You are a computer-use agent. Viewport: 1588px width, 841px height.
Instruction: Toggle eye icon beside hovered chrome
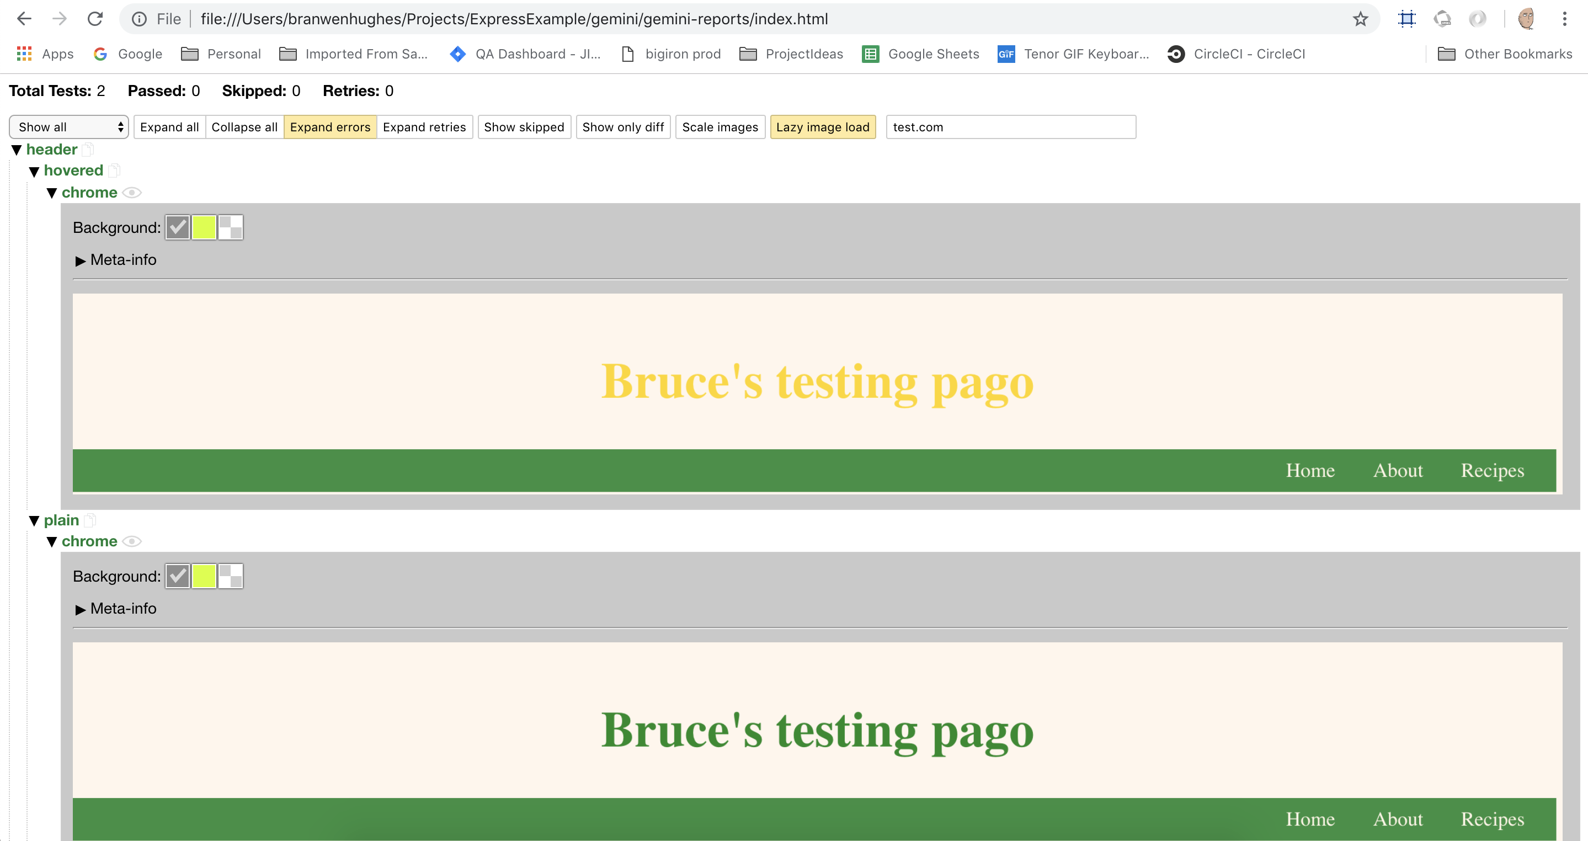click(132, 193)
